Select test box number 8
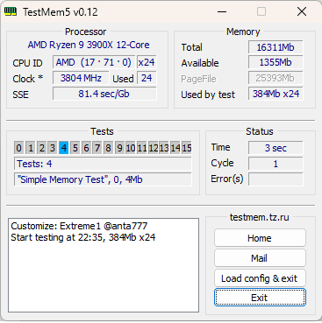Viewport: 322px width, 323px height. 109,148
